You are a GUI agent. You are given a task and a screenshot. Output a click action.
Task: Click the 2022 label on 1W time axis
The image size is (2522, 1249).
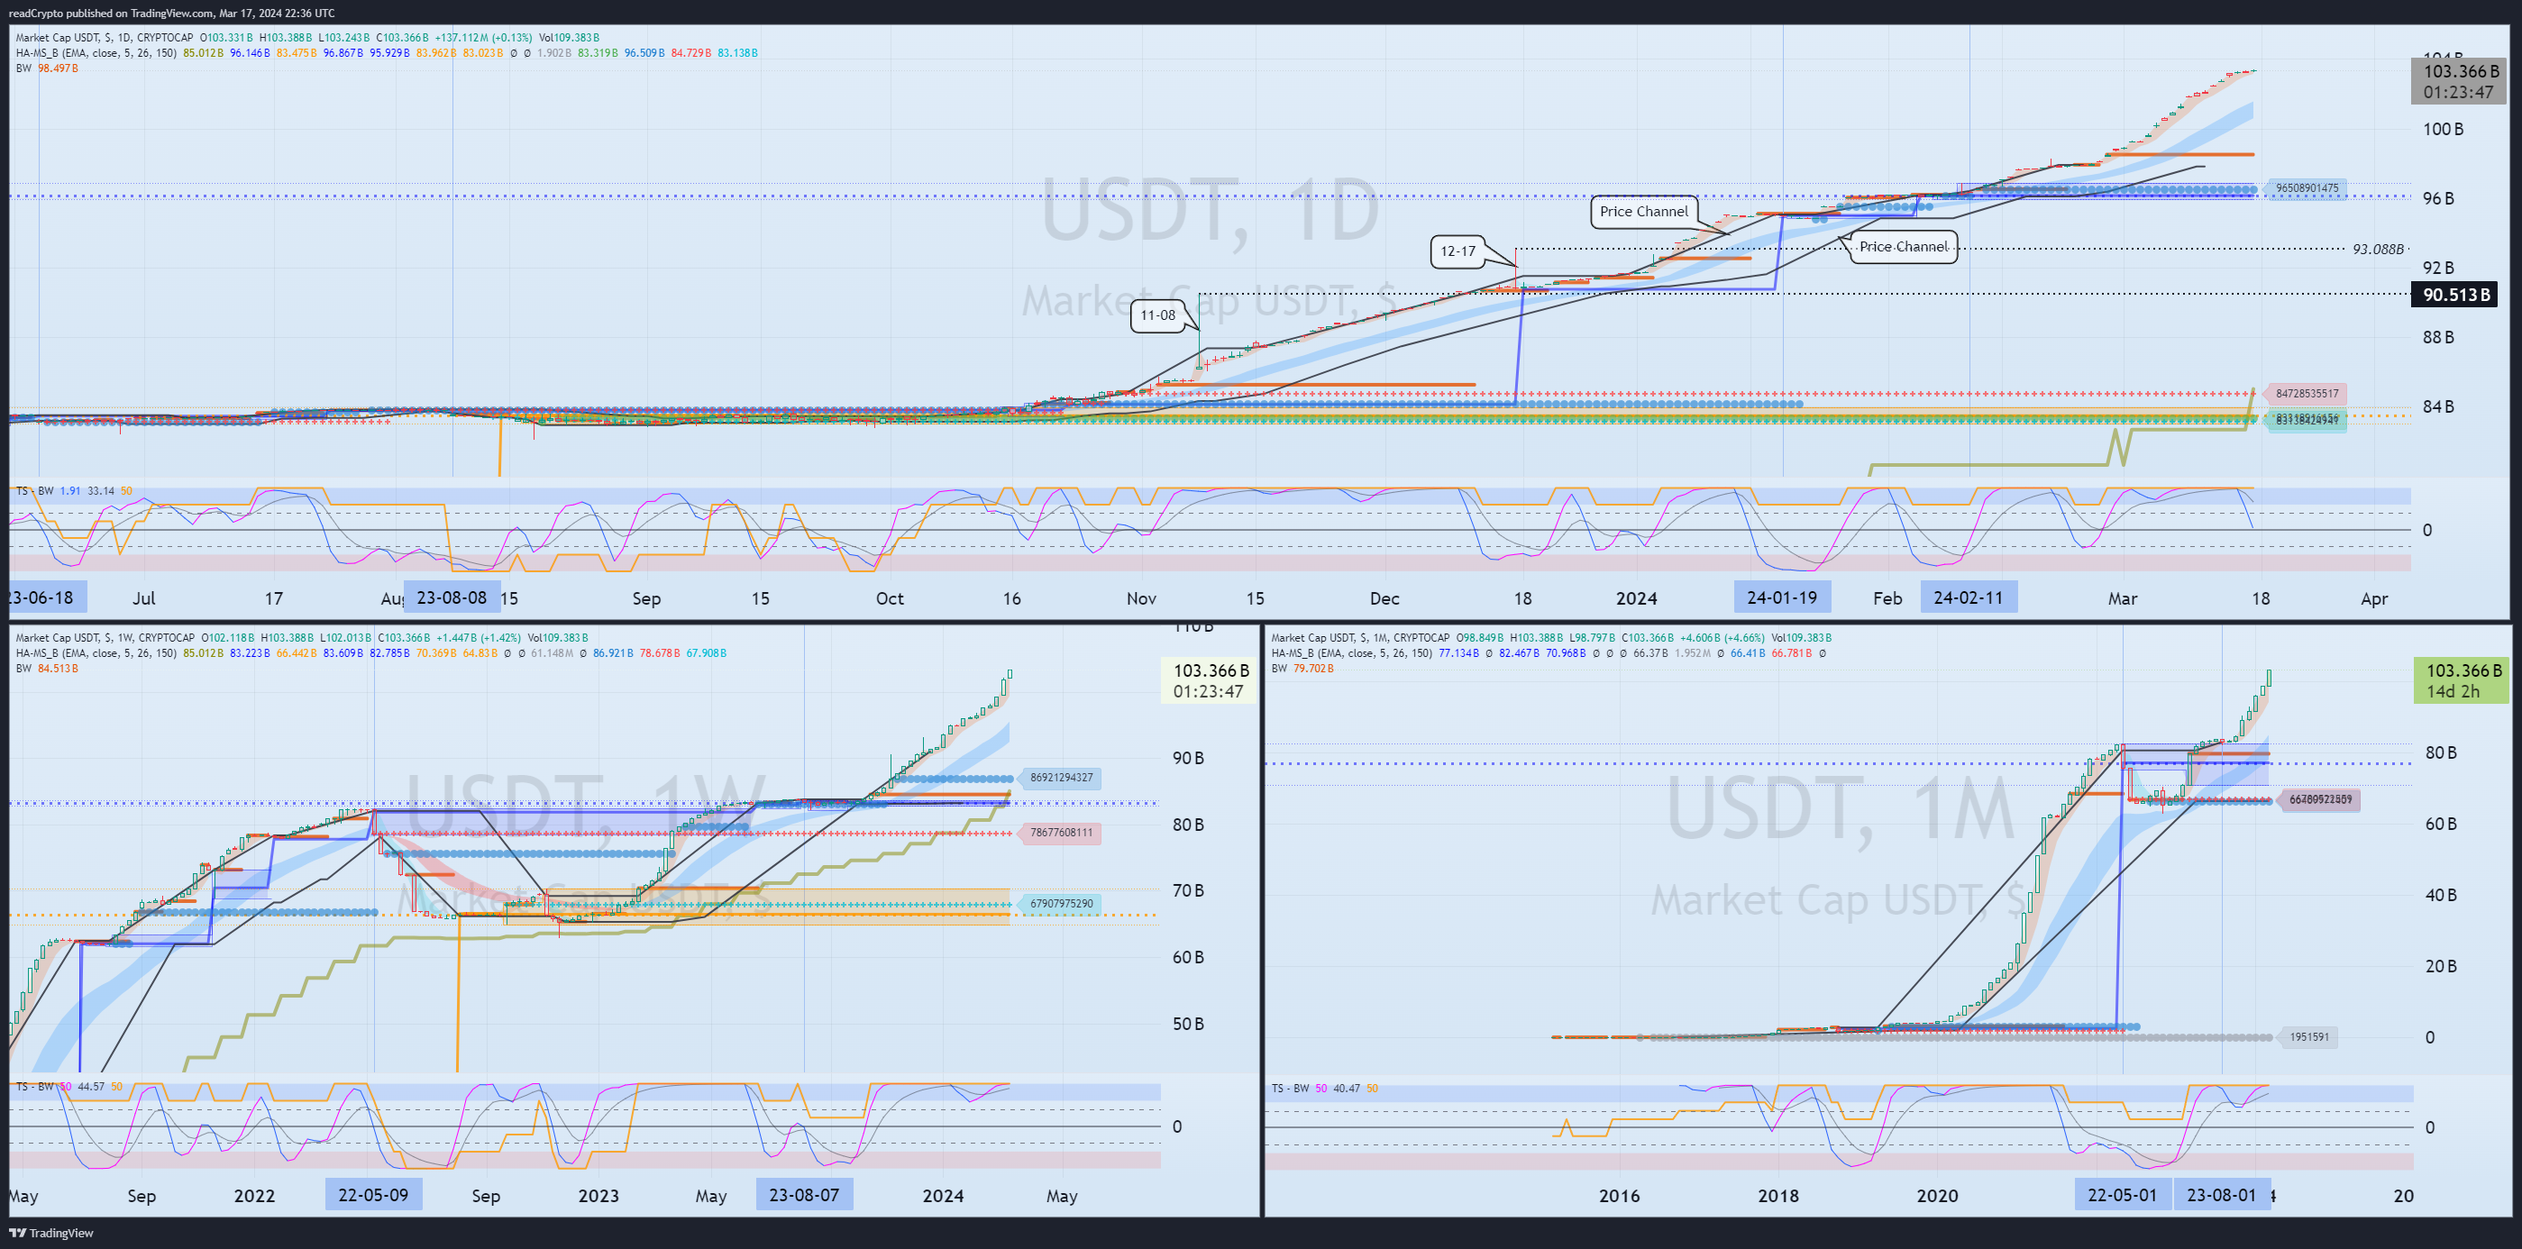click(254, 1195)
